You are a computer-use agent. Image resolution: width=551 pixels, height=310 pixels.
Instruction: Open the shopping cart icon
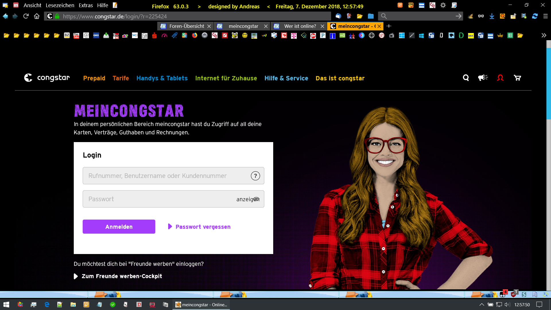pos(517,78)
